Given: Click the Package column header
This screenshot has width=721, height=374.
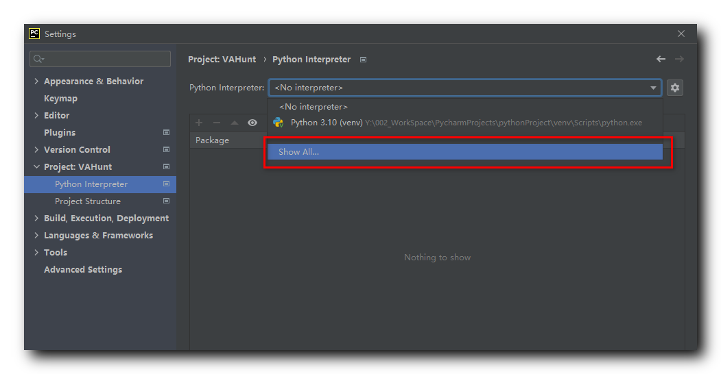Looking at the screenshot, I should coord(212,140).
